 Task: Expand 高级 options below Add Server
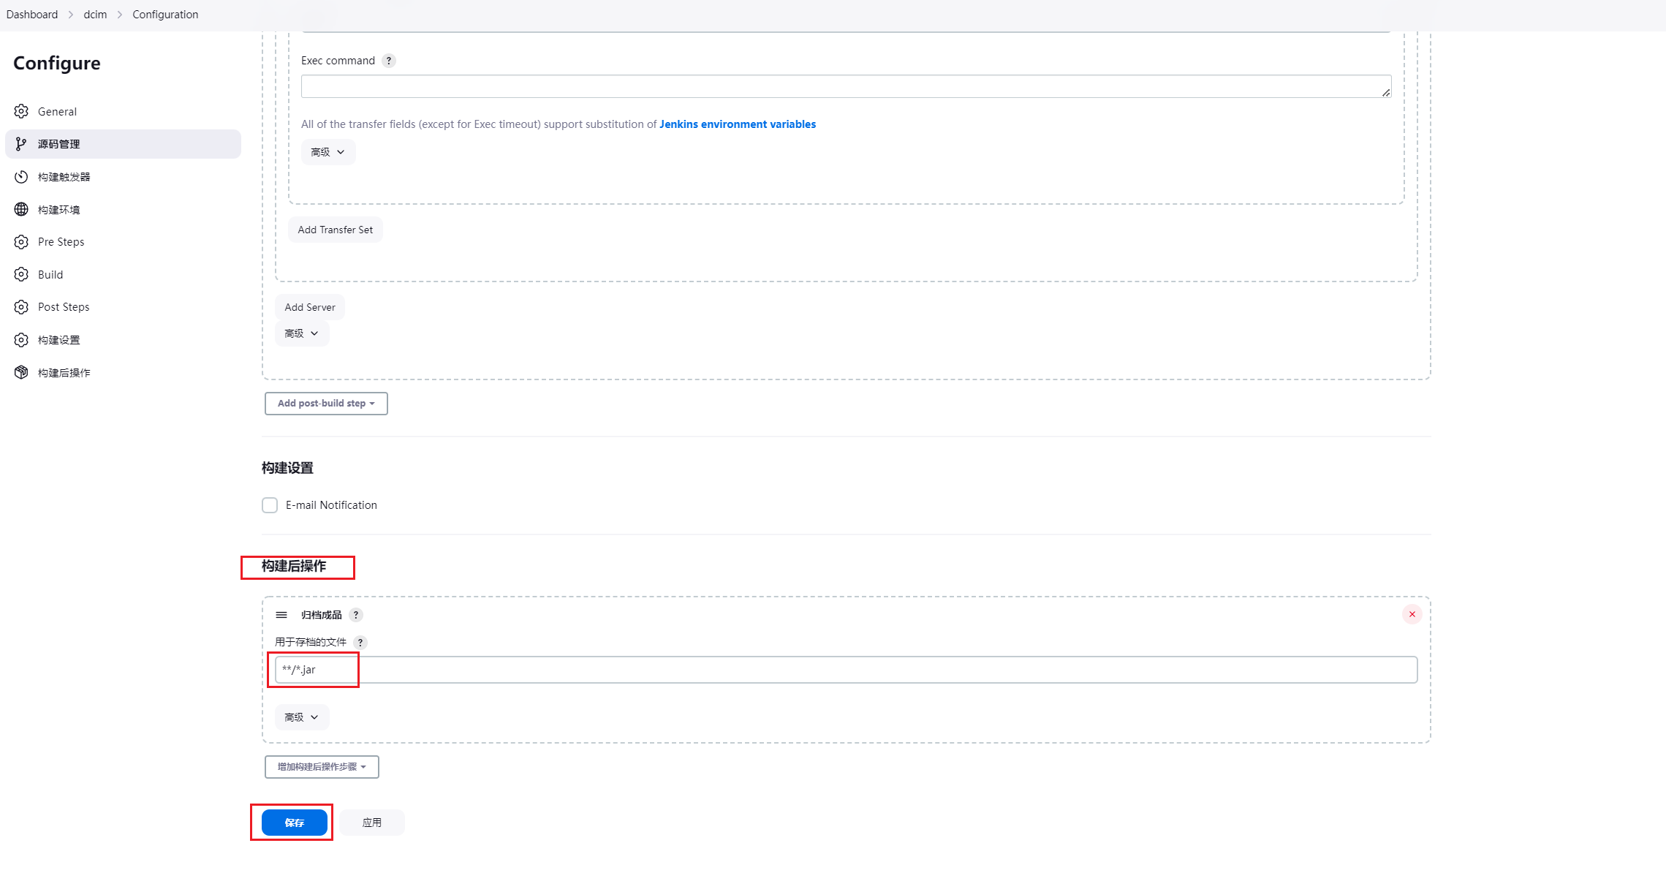(x=301, y=333)
